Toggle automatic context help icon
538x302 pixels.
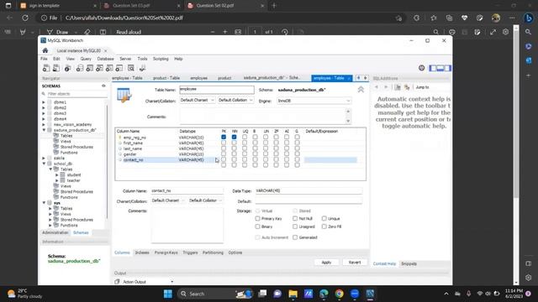[x=407, y=87]
